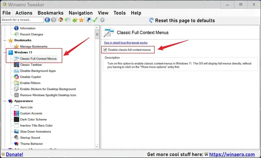The image size is (261, 158).
Task: Select Disable Background Apps label
Action: pos(38,71)
